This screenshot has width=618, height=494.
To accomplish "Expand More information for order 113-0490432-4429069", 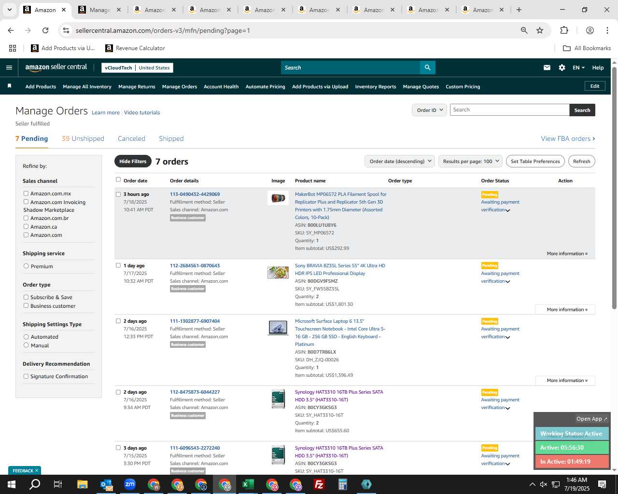I will [567, 254].
